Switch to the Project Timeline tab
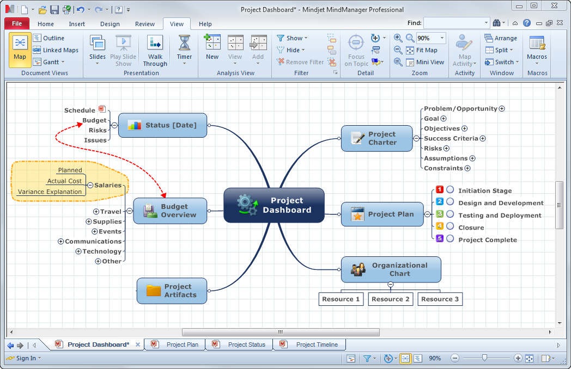This screenshot has width=571, height=369. (x=317, y=345)
